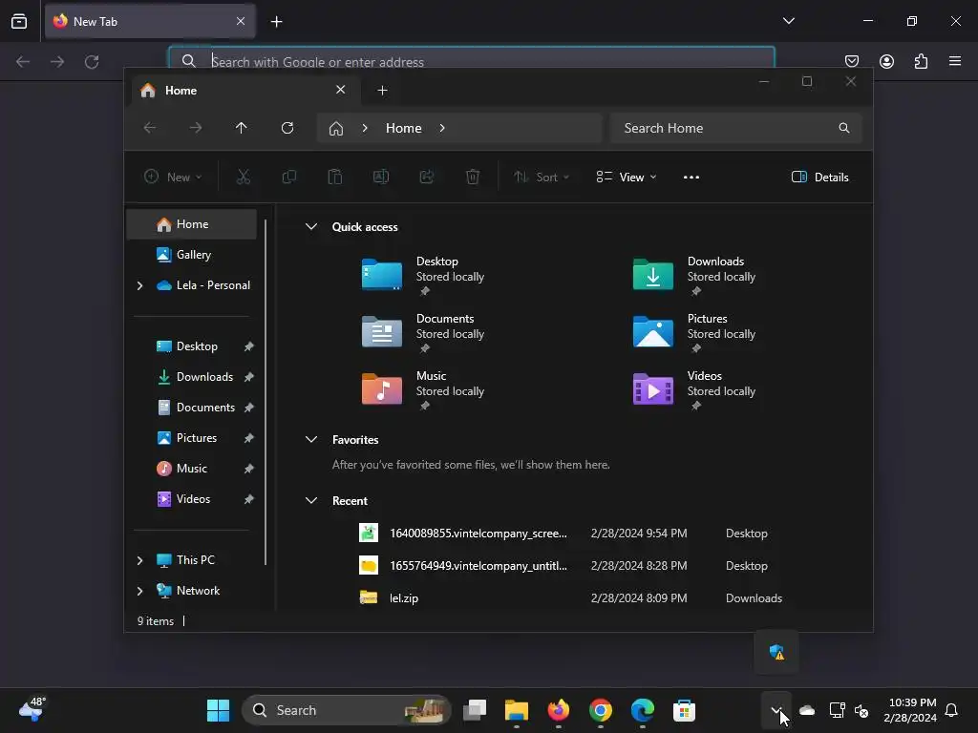Viewport: 978px width, 733px height.
Task: Unpin Videos using sidebar pin icon
Action: click(x=249, y=499)
